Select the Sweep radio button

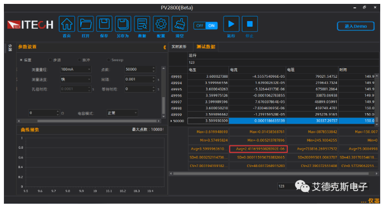pyautogui.click(x=108, y=60)
